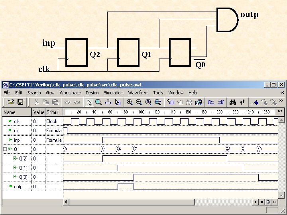Click the Clock stimulator cell for clk
Viewport: 287px width, 215px height.
click(54, 121)
